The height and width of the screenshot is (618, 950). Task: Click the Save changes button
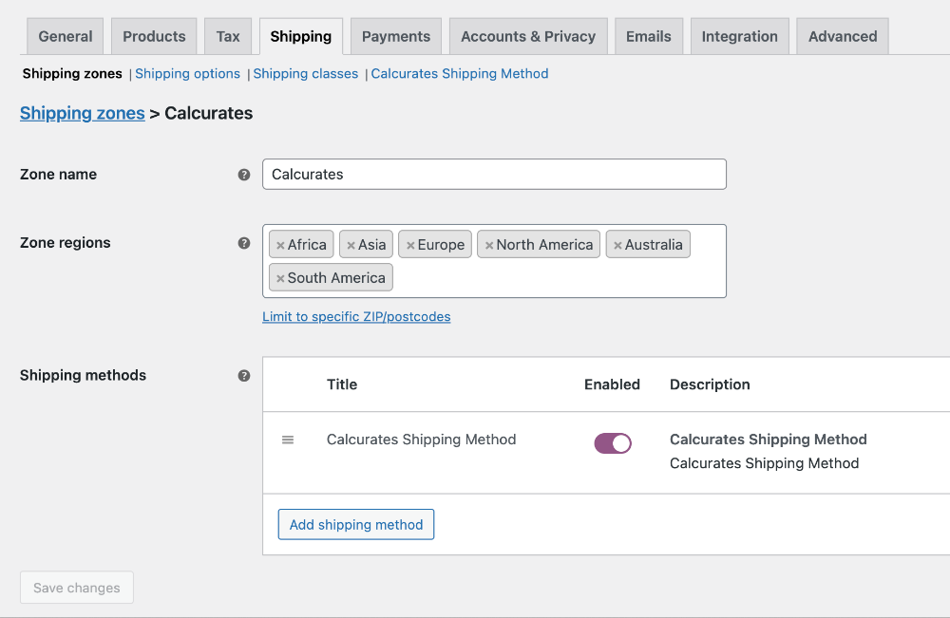click(x=77, y=587)
